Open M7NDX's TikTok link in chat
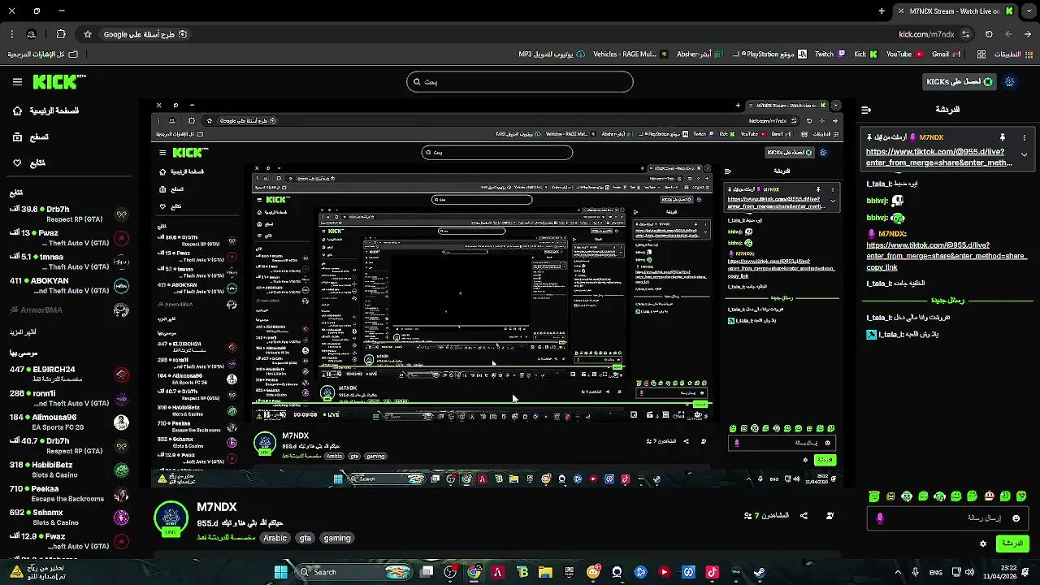 coord(947,256)
